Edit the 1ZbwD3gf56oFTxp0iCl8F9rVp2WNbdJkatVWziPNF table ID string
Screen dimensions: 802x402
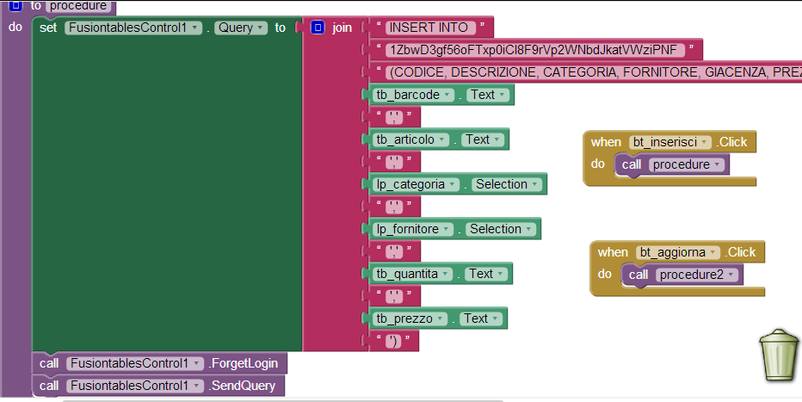tap(535, 50)
